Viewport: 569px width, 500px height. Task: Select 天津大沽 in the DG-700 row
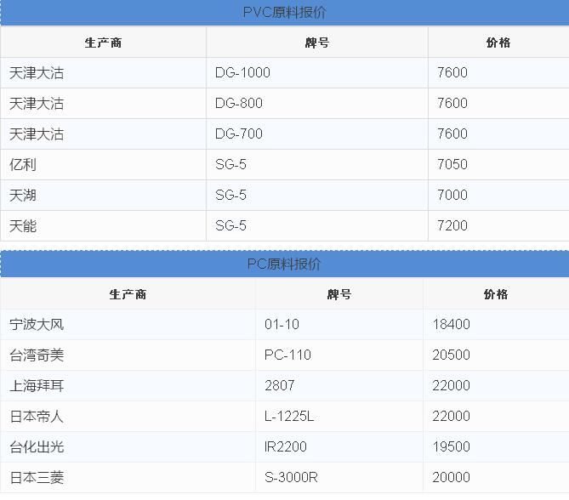[x=103, y=134]
